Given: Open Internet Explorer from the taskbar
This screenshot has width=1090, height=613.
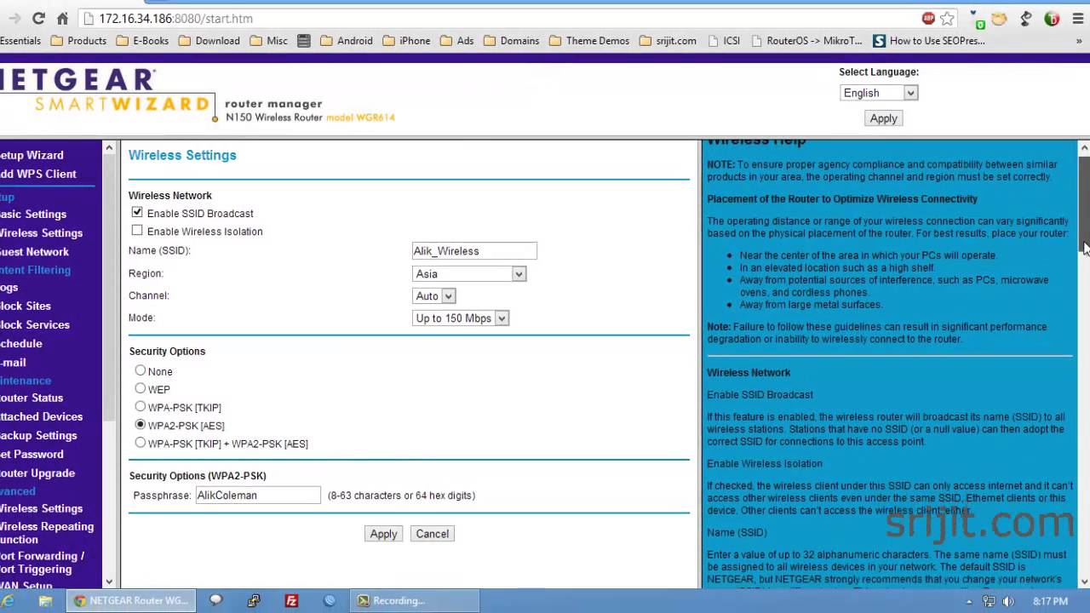Looking at the screenshot, I should coord(8,600).
